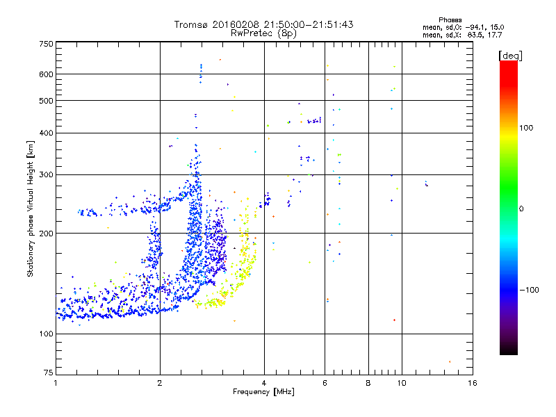The image size is (556, 417).
Task: Click the x-axis tick label '6'
Action: (x=325, y=383)
